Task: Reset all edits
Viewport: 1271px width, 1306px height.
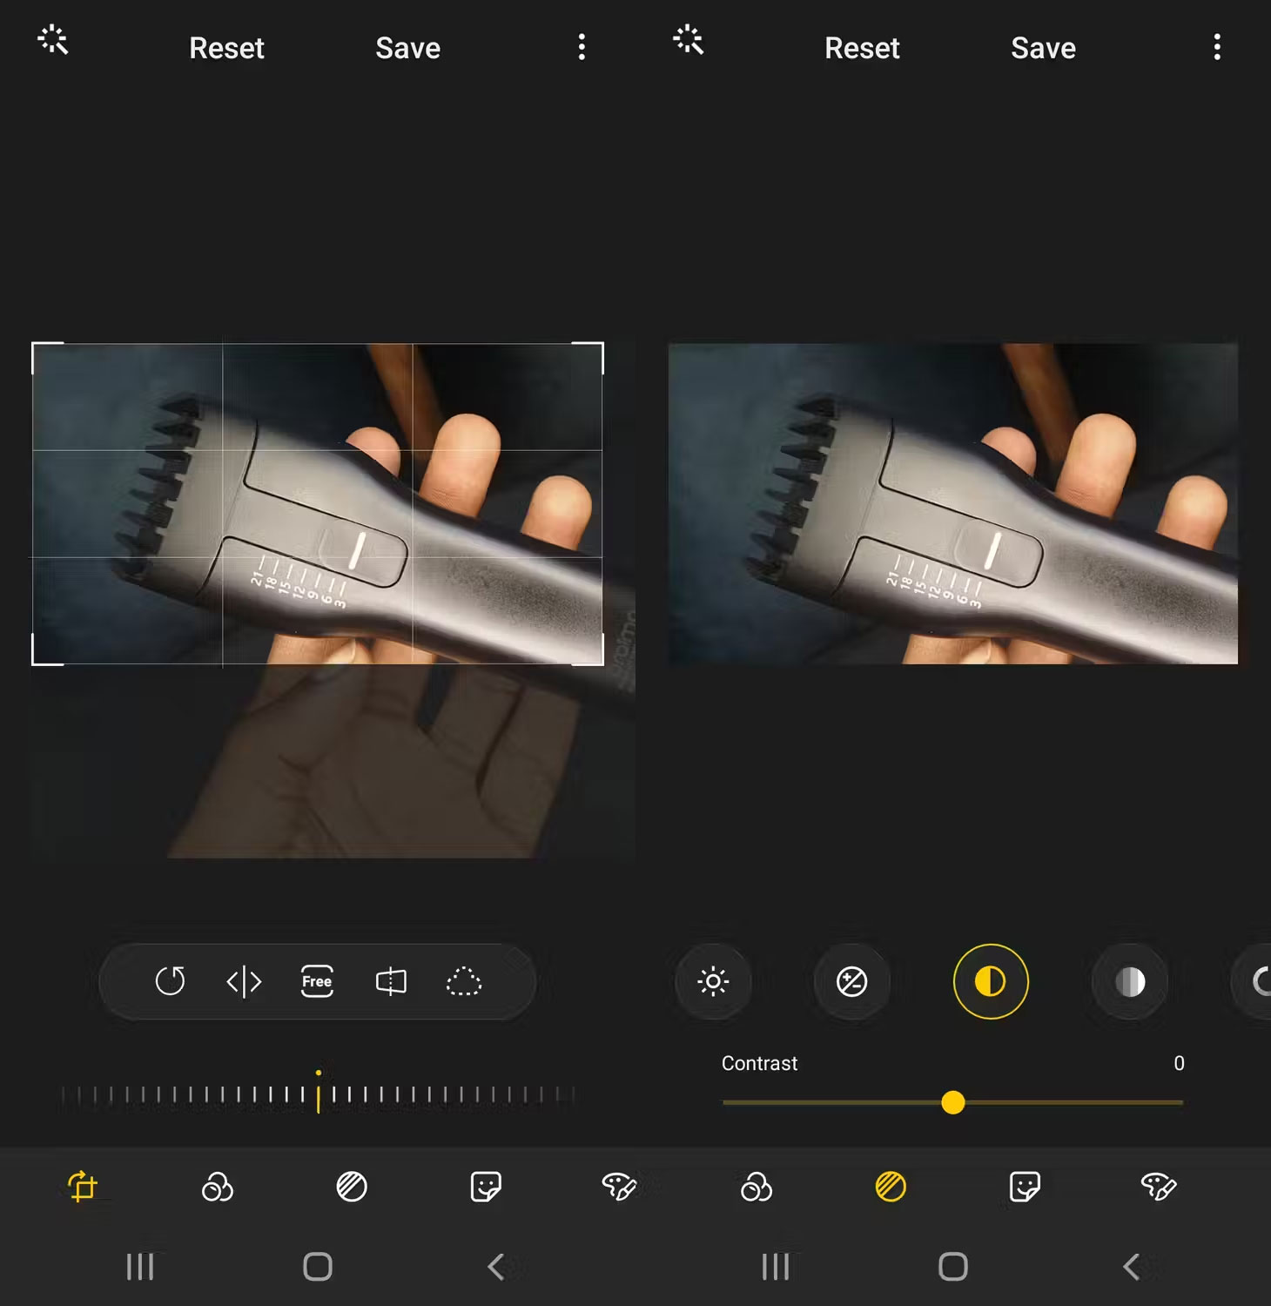Action: click(226, 48)
